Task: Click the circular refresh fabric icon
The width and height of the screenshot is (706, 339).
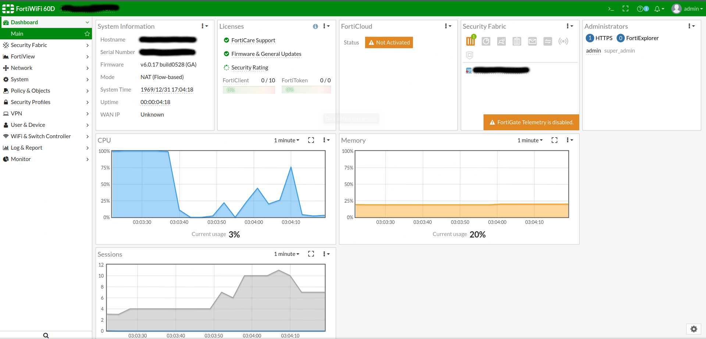Action: [486, 41]
